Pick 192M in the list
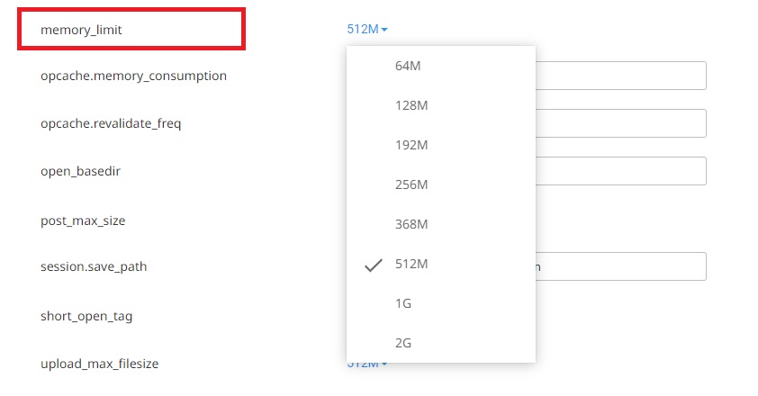Image resolution: width=758 pixels, height=396 pixels. coord(441,145)
